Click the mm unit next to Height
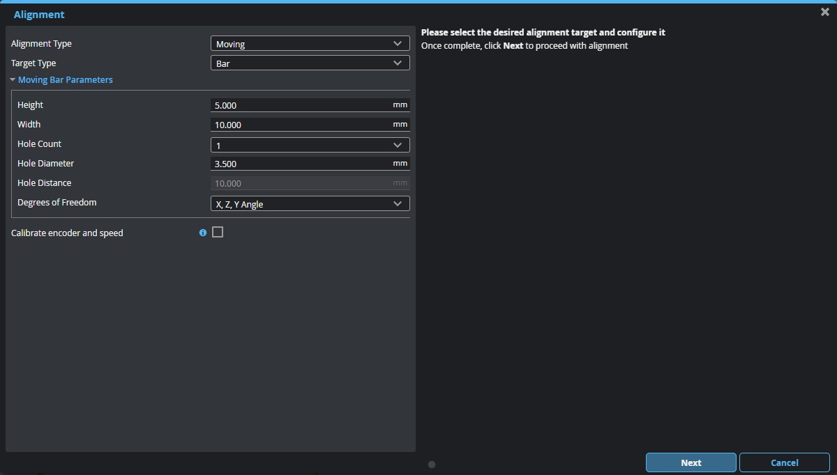Screen dimensions: 837x475 (x=400, y=104)
